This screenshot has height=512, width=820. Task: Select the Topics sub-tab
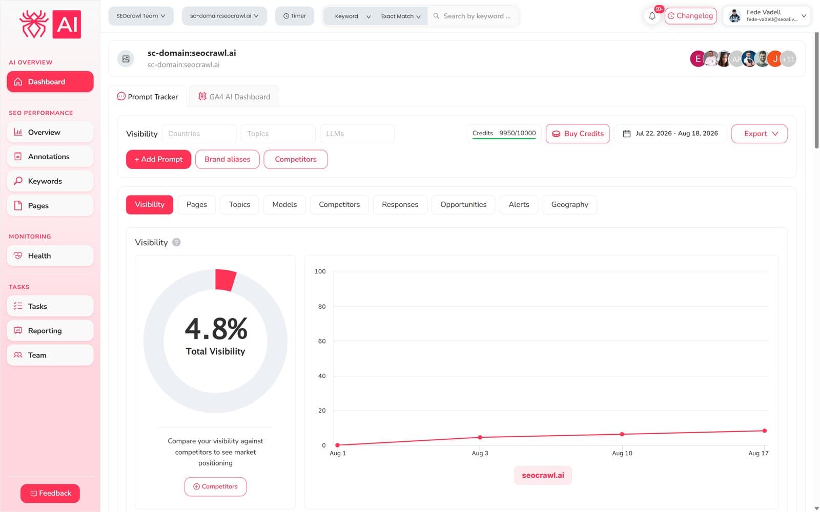click(x=240, y=204)
